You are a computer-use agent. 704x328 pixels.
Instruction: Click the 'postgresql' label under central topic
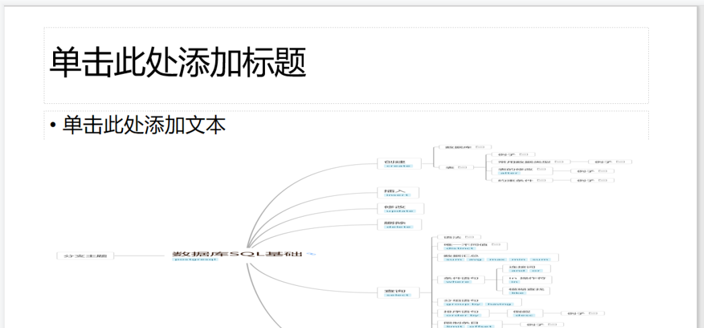click(195, 260)
